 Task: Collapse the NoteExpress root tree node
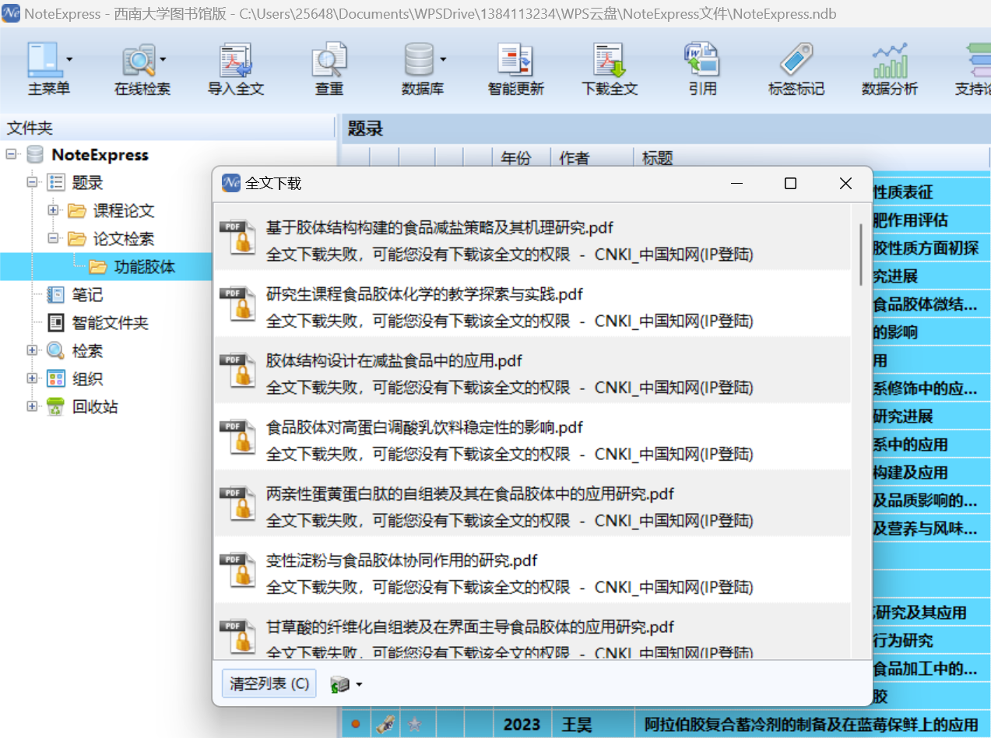point(11,154)
